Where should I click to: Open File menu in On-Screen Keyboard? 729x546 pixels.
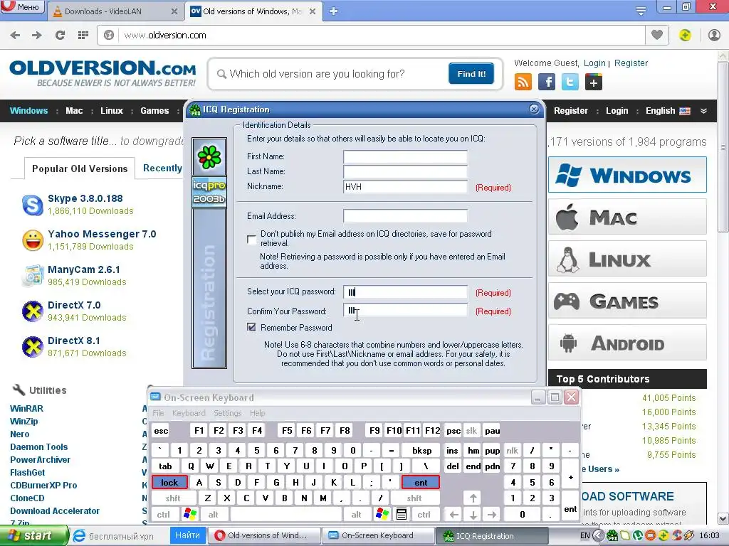point(158,413)
